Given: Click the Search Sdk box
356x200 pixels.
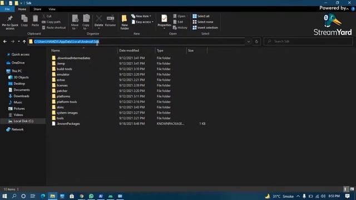Looking at the screenshot, I should pyautogui.click(x=308, y=42).
